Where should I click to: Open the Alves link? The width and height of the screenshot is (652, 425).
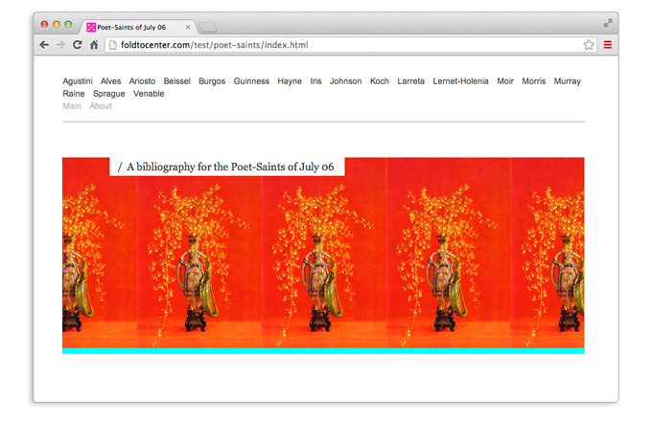point(110,81)
